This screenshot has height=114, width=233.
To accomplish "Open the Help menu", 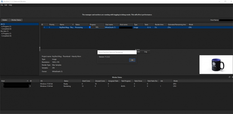I will [x=10, y=5].
